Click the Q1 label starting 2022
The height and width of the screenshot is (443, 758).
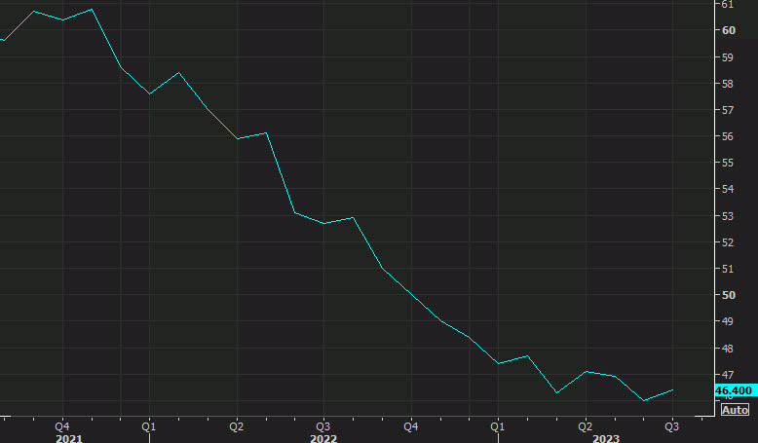(149, 427)
